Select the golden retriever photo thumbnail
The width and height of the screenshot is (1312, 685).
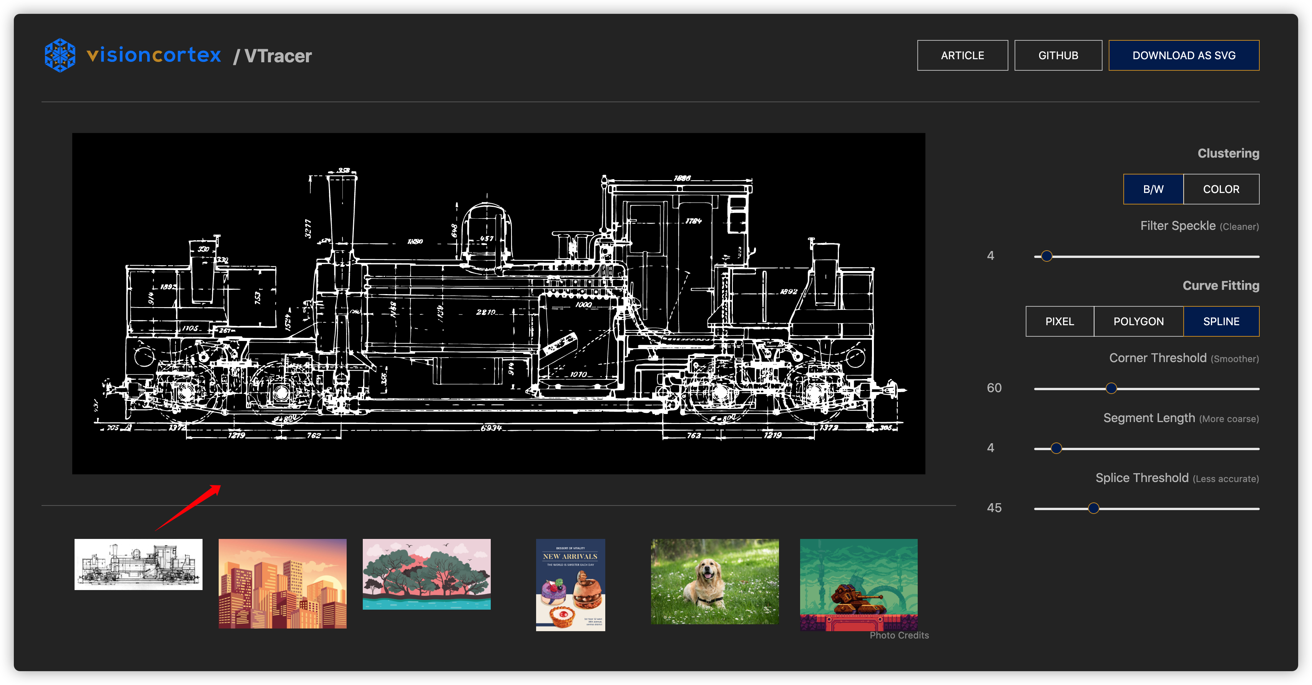click(714, 581)
